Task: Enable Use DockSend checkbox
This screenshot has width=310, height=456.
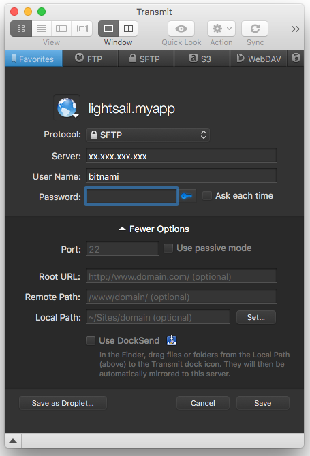Action: (x=91, y=340)
